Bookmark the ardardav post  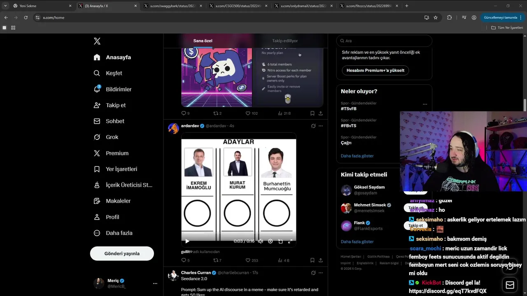point(312,260)
